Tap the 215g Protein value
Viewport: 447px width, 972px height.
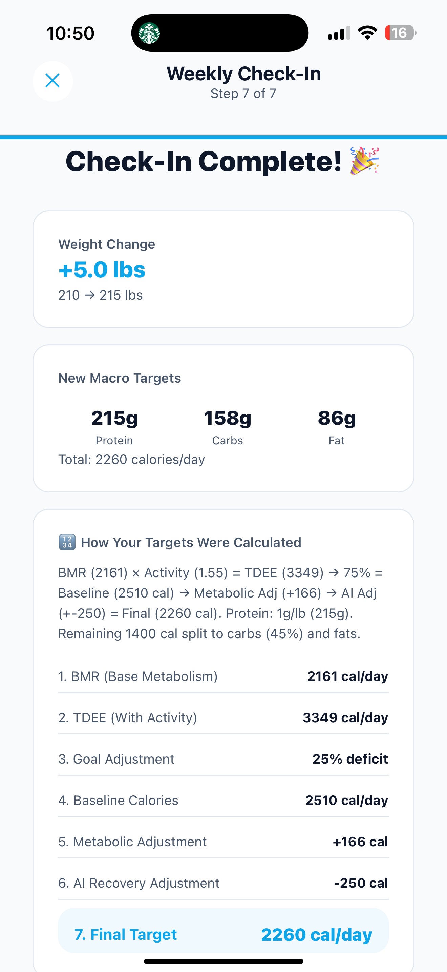click(x=114, y=419)
